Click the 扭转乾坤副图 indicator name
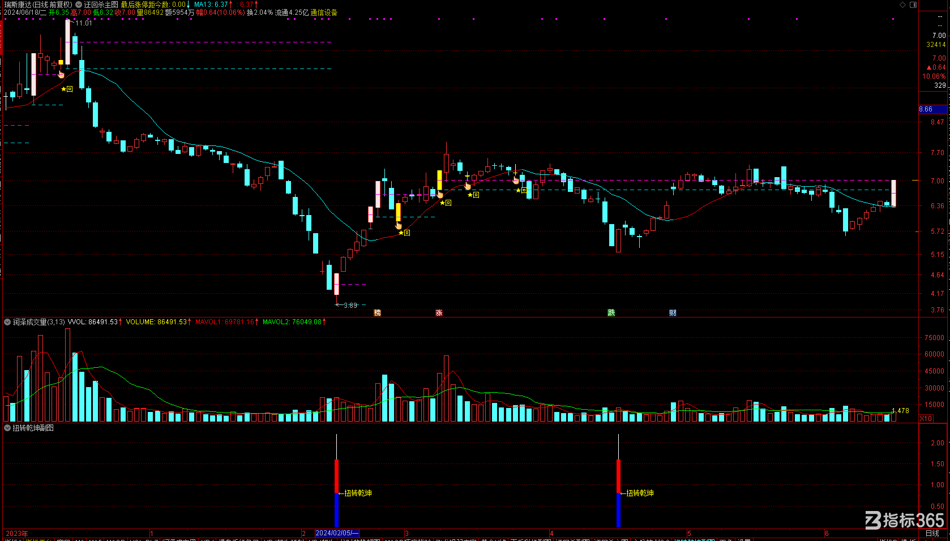The width and height of the screenshot is (950, 541). [x=33, y=428]
